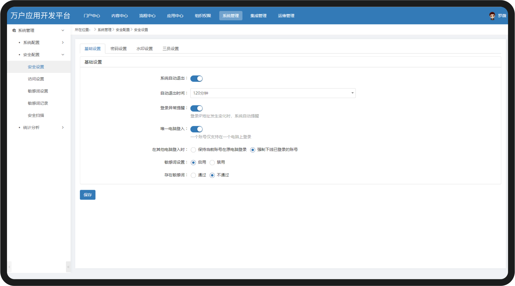Choose 禁用 for 敏感词设置
This screenshot has width=515, height=286.
[212, 163]
